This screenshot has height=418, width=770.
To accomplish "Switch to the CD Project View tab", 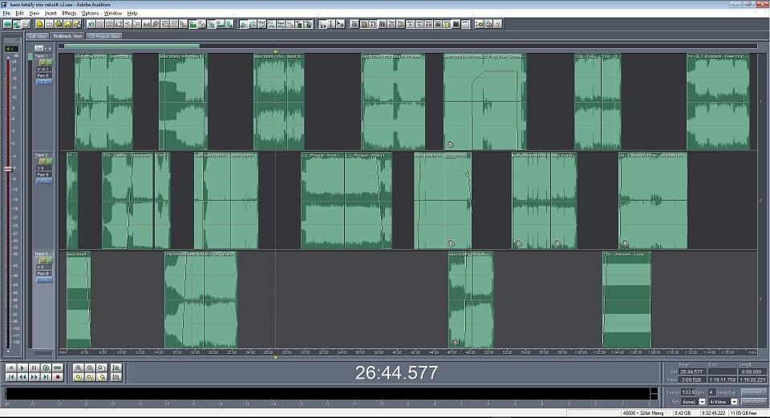I will (x=104, y=36).
